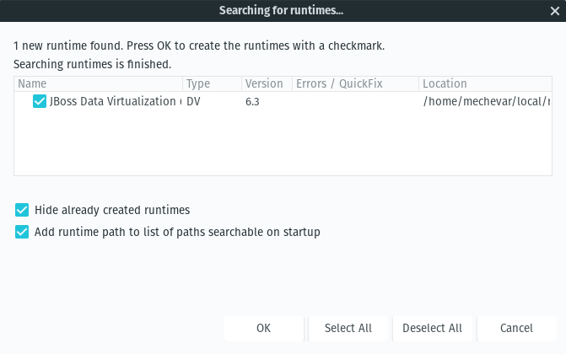This screenshot has height=354, width=566.
Task: Cancel the runtime search dialog
Action: pos(516,328)
